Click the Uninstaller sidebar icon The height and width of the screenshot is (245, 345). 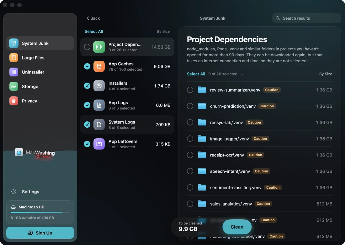(13, 72)
